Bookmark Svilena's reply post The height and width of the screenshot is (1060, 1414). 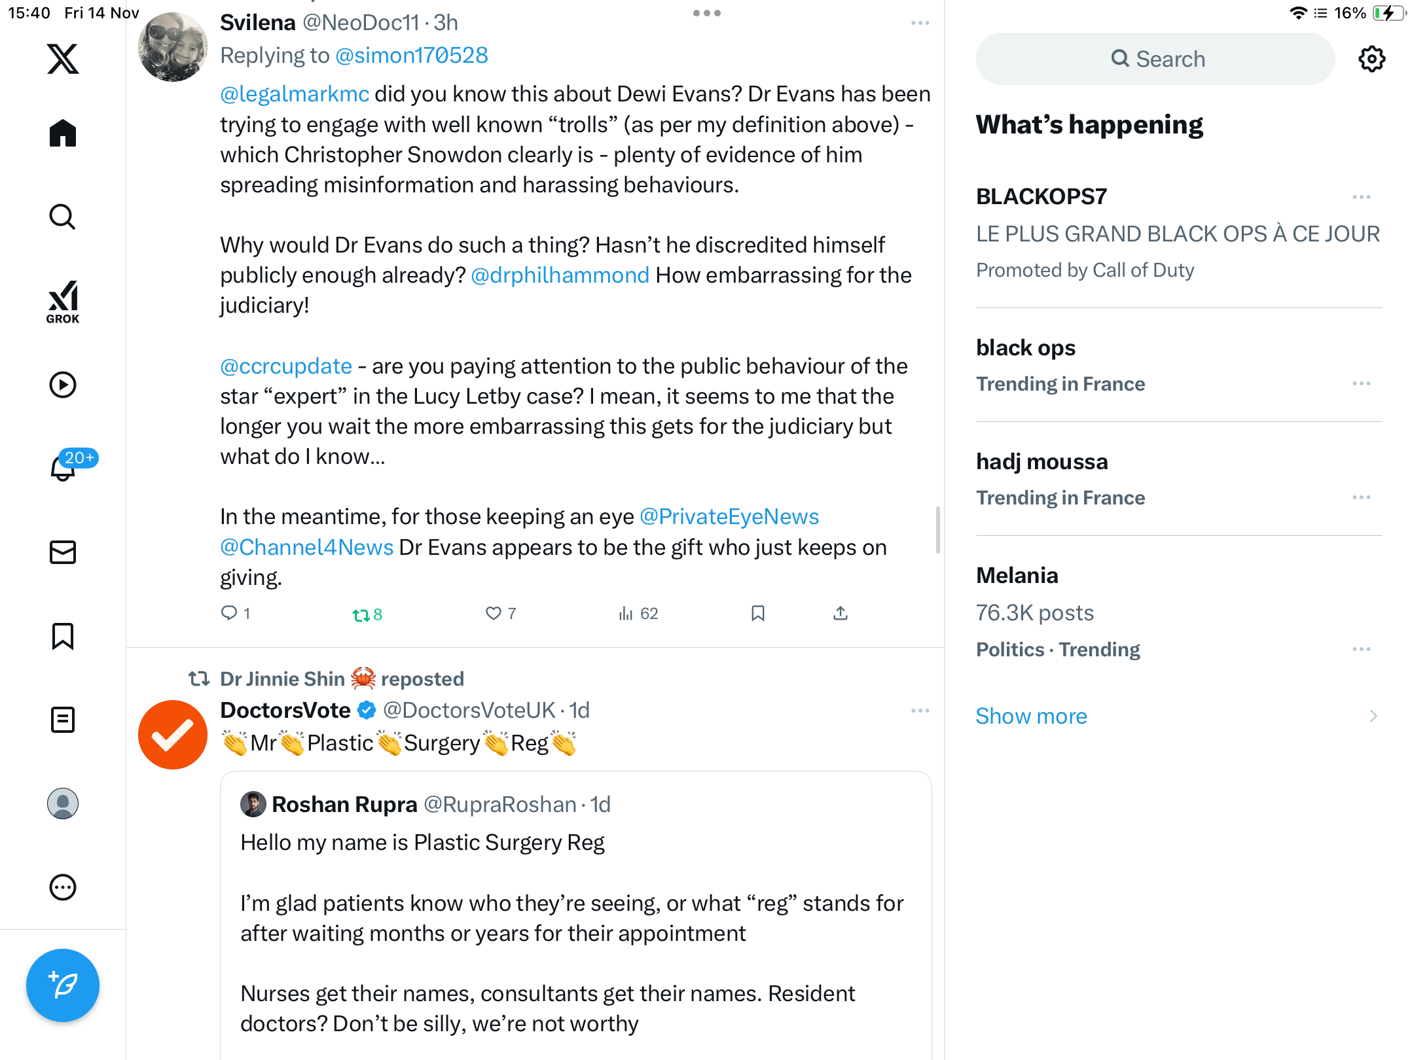[758, 613]
